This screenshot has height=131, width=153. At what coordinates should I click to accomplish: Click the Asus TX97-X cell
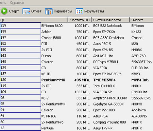tap(103, 128)
